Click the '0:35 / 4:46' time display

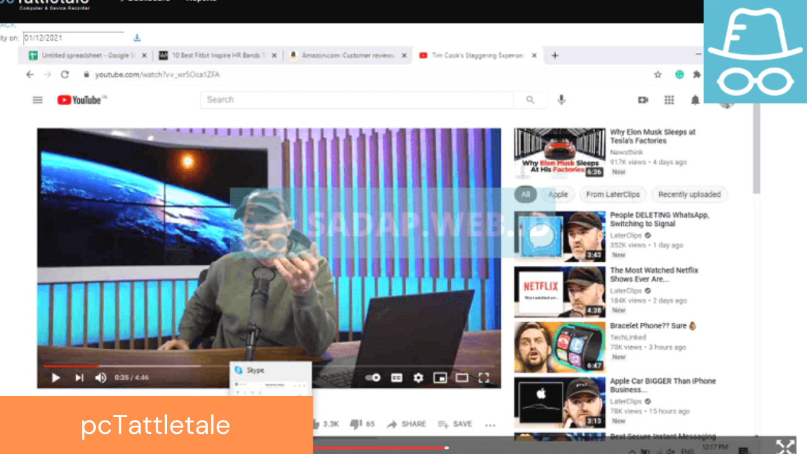tap(132, 378)
